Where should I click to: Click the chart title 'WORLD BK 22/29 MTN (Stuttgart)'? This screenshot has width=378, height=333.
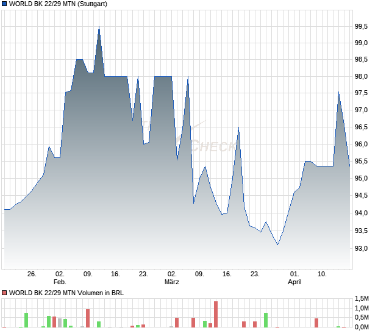pos(58,4)
